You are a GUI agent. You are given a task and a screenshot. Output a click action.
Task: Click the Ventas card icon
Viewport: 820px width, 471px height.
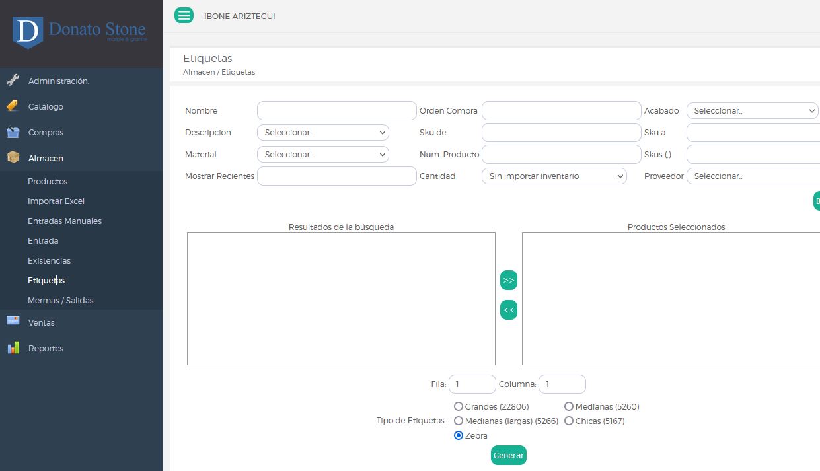(x=13, y=322)
